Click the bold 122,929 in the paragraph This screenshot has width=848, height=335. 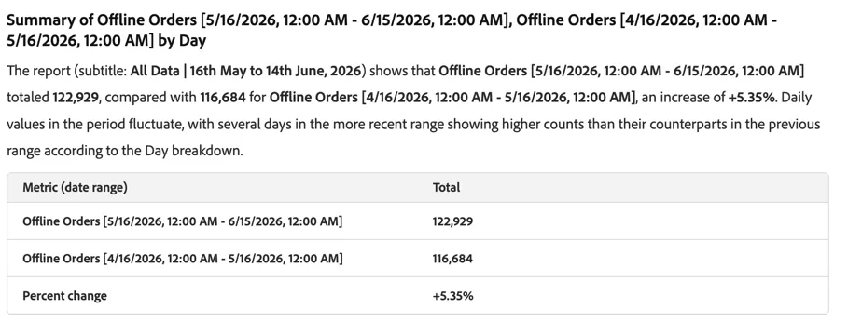click(76, 98)
